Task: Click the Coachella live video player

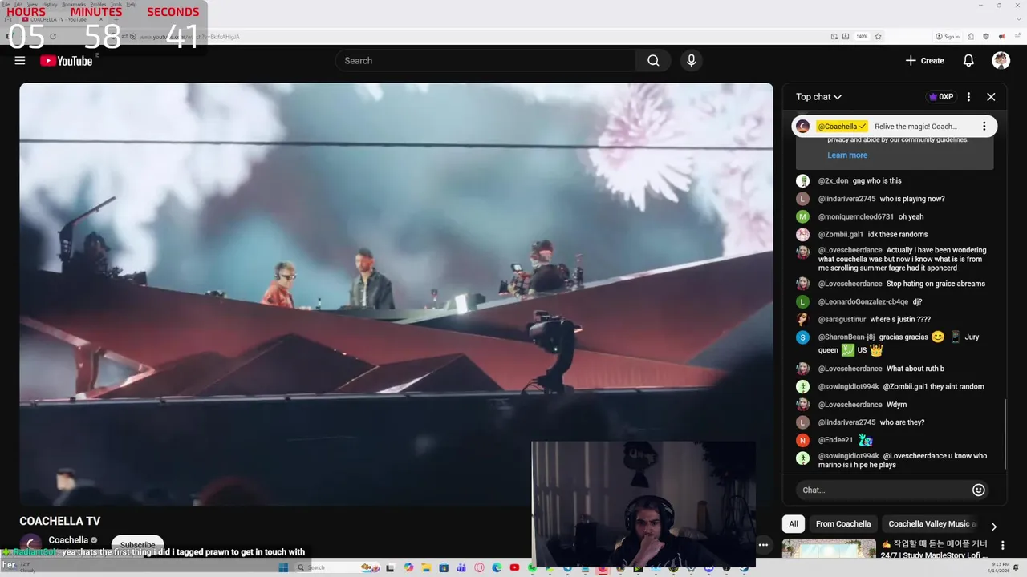Action: [x=396, y=294]
